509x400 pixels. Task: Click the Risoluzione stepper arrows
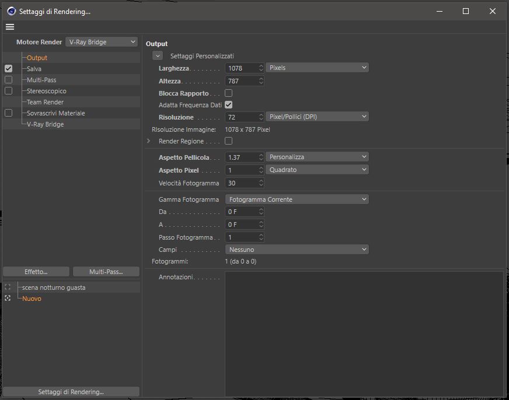pos(261,117)
